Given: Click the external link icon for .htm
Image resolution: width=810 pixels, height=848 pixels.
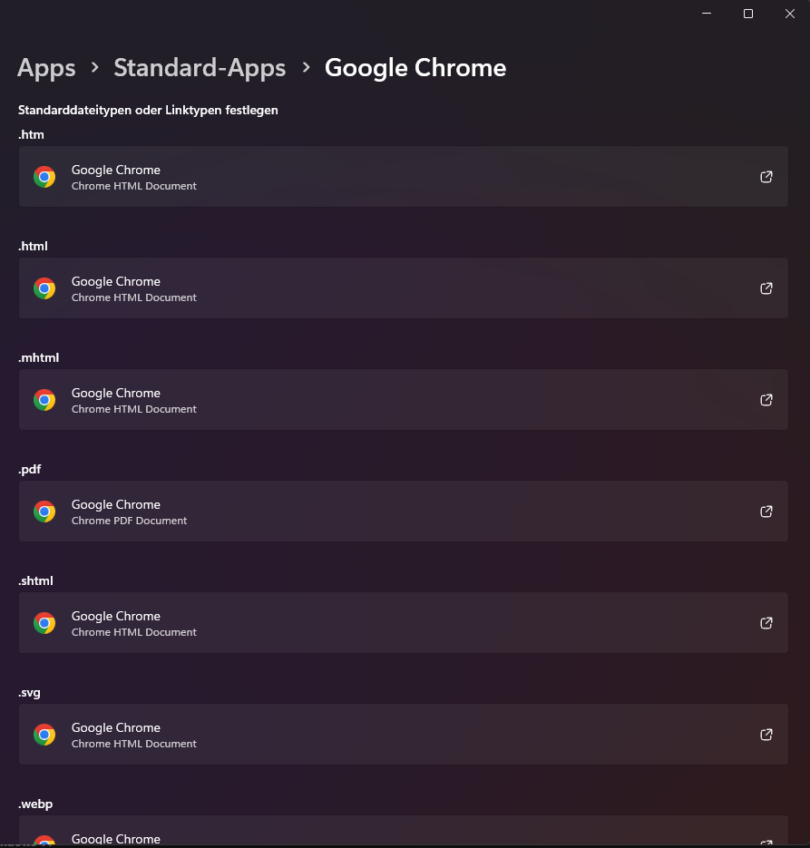Looking at the screenshot, I should pos(766,177).
